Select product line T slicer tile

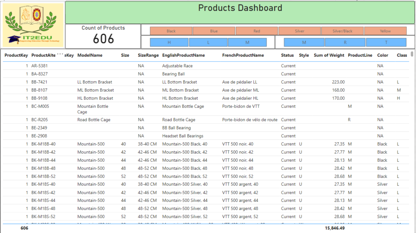coord(386,43)
